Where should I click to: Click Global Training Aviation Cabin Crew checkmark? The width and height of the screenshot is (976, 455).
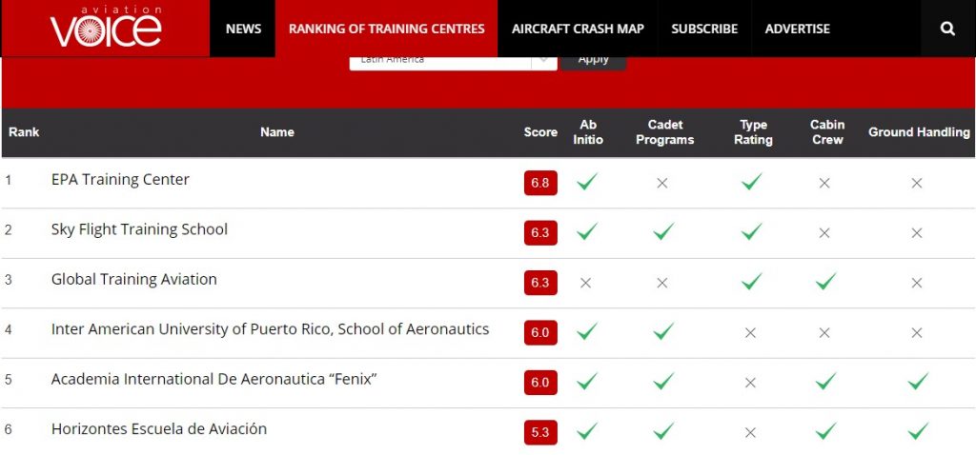tap(825, 281)
